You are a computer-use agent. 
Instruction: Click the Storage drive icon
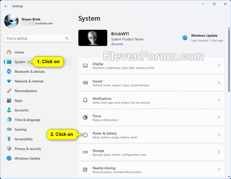[85, 152]
